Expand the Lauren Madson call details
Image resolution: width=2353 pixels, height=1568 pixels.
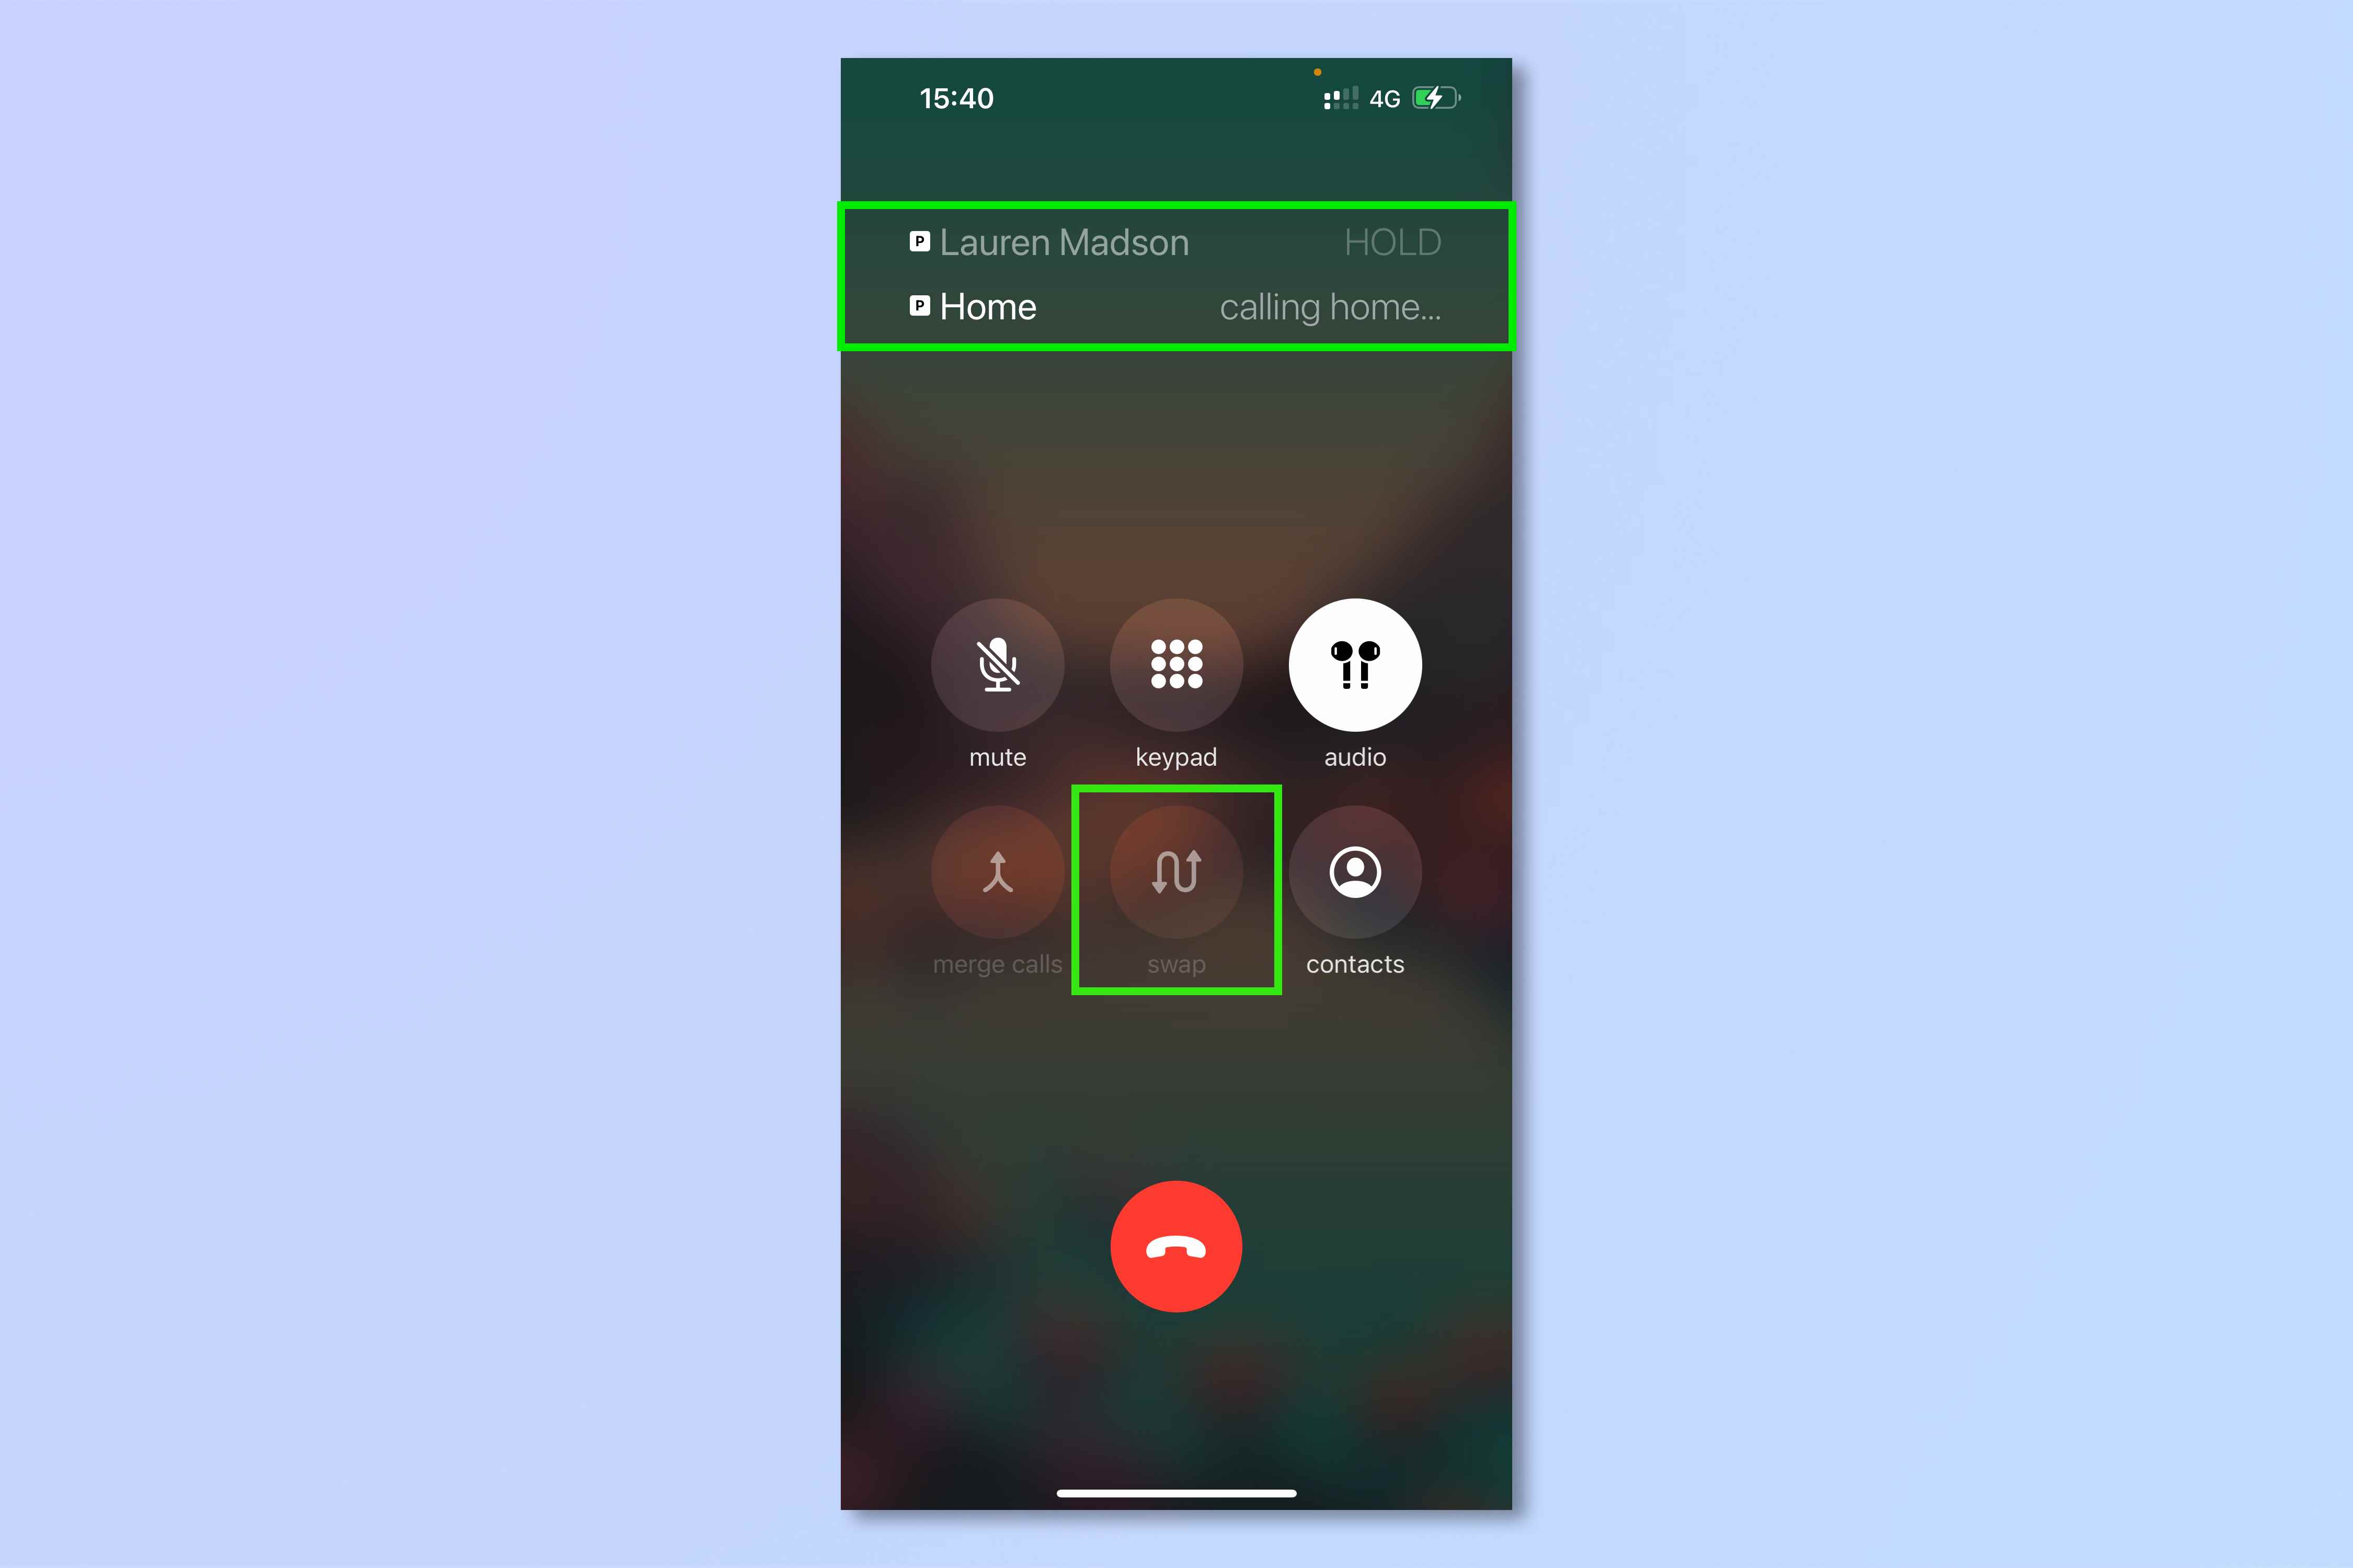click(x=1175, y=241)
